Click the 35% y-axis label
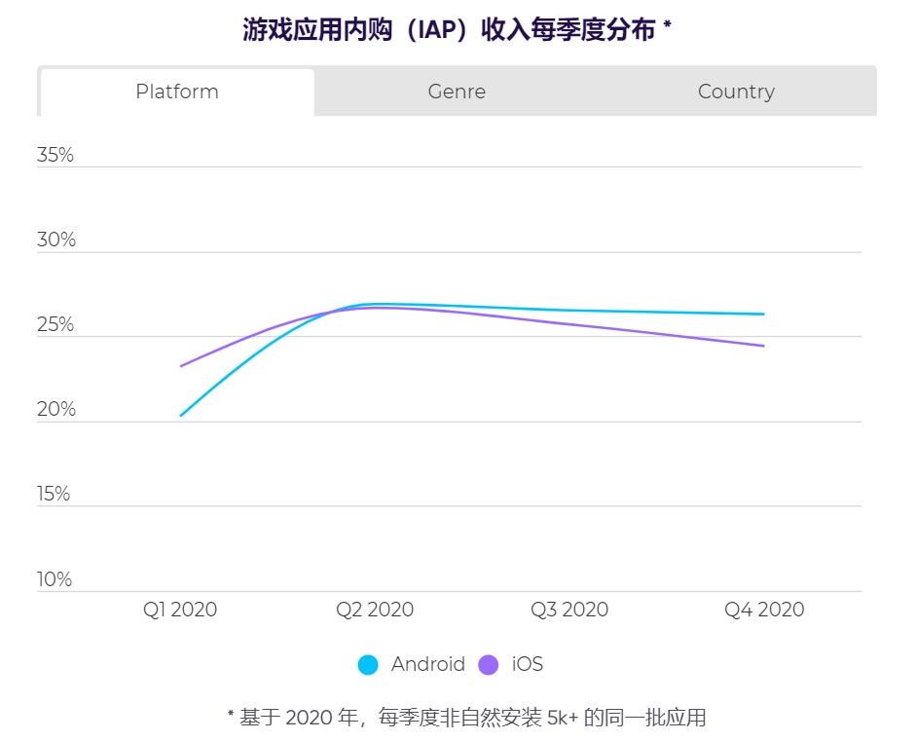The height and width of the screenshot is (741, 916). coord(55,155)
